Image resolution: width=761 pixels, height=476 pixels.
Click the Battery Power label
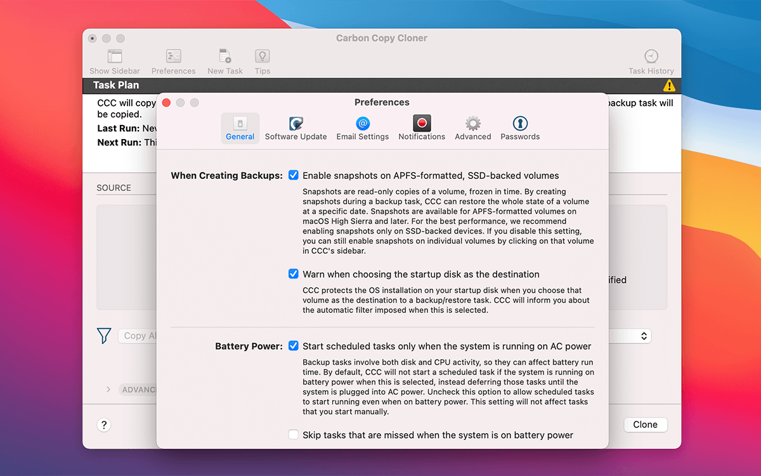pyautogui.click(x=249, y=347)
